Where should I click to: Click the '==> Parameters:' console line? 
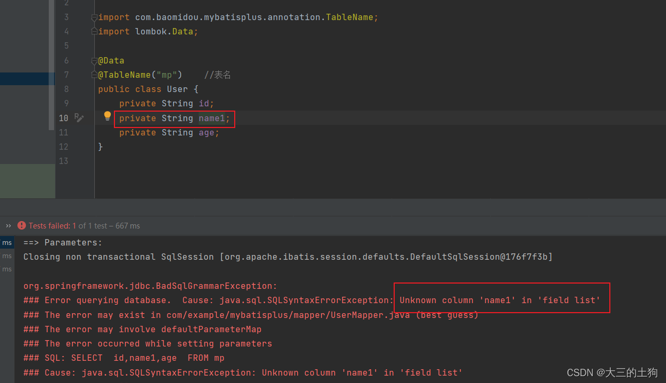point(63,242)
